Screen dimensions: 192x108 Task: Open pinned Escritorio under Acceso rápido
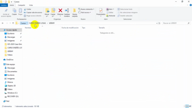11,34
